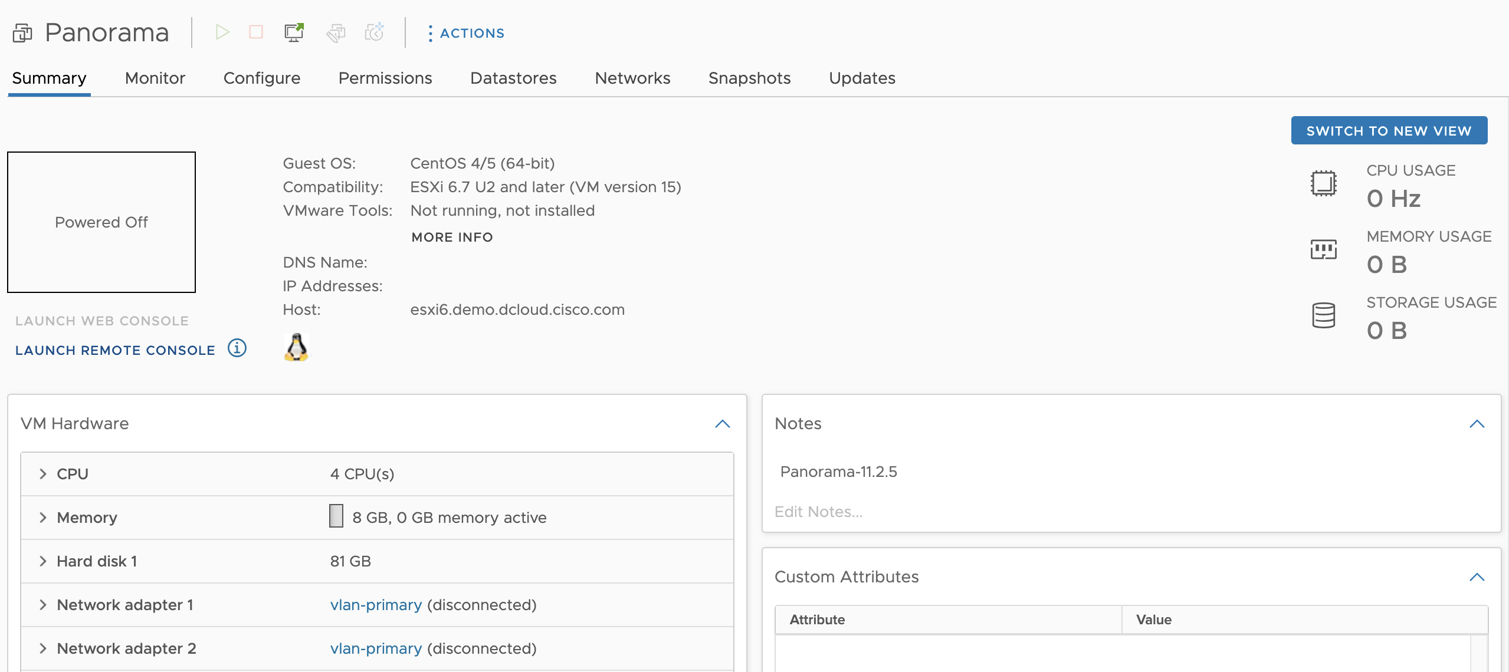
Task: Click the Edit Notes field
Action: click(x=818, y=512)
